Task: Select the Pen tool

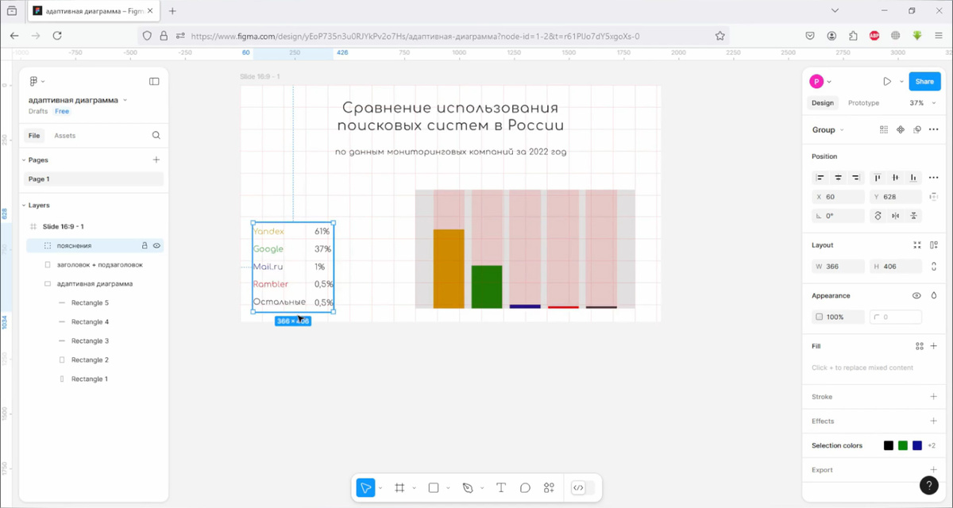Action: 468,488
